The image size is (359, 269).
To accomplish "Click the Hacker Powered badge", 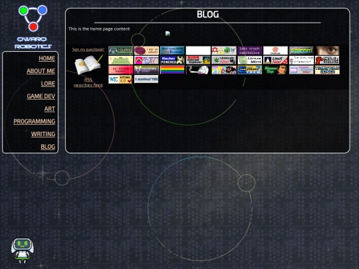I will 172,60.
